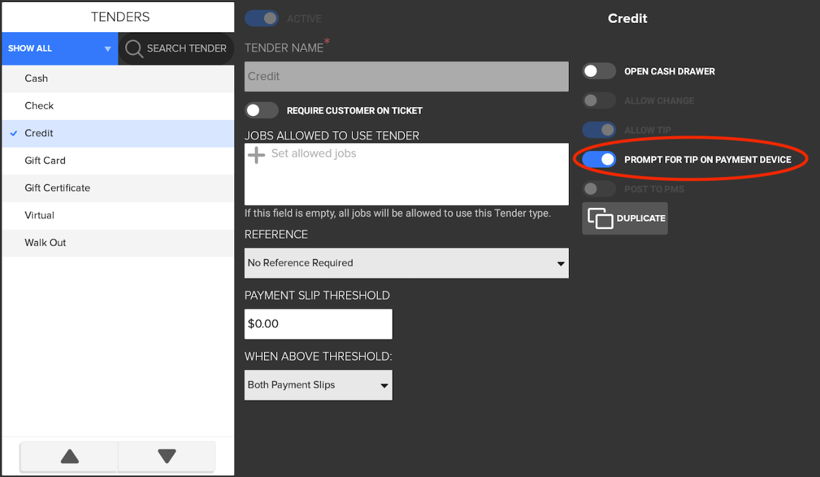
Task: Enable Require Customer on Ticket
Action: point(261,110)
